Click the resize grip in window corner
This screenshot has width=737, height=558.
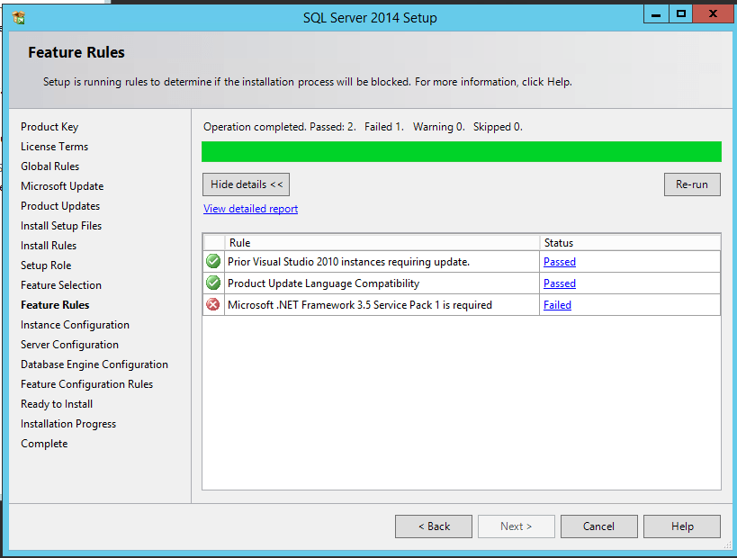pos(728,544)
